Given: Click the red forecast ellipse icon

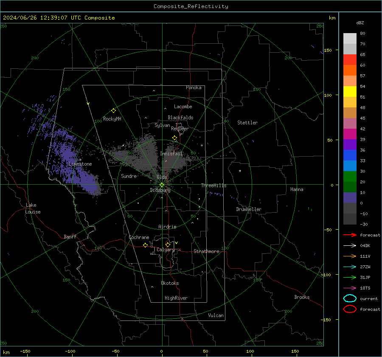Looking at the screenshot, I should point(350,309).
